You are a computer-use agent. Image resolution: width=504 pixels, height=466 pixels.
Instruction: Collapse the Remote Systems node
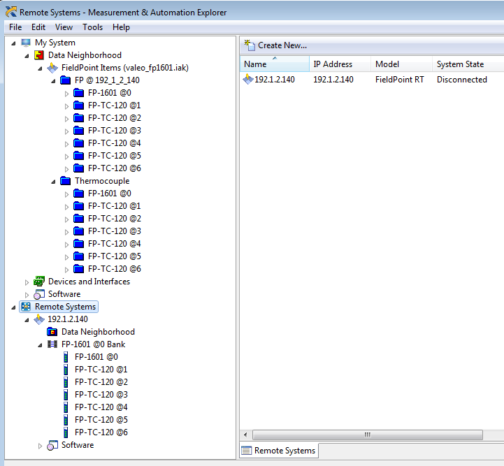tap(13, 307)
